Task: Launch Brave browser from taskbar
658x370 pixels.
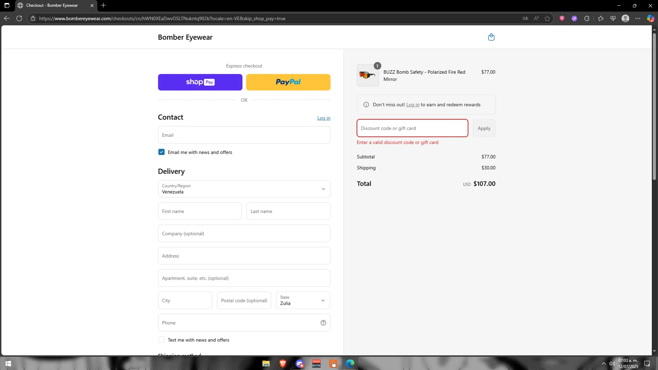Action: [x=283, y=364]
